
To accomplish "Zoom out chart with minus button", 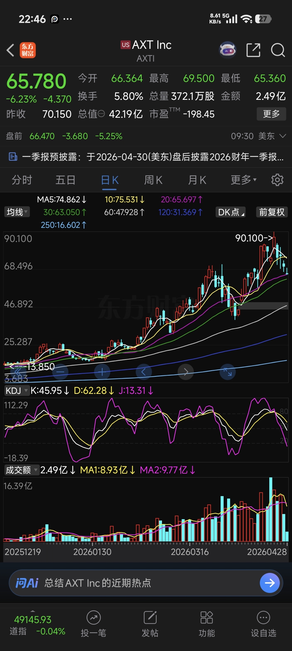I will 60,372.
